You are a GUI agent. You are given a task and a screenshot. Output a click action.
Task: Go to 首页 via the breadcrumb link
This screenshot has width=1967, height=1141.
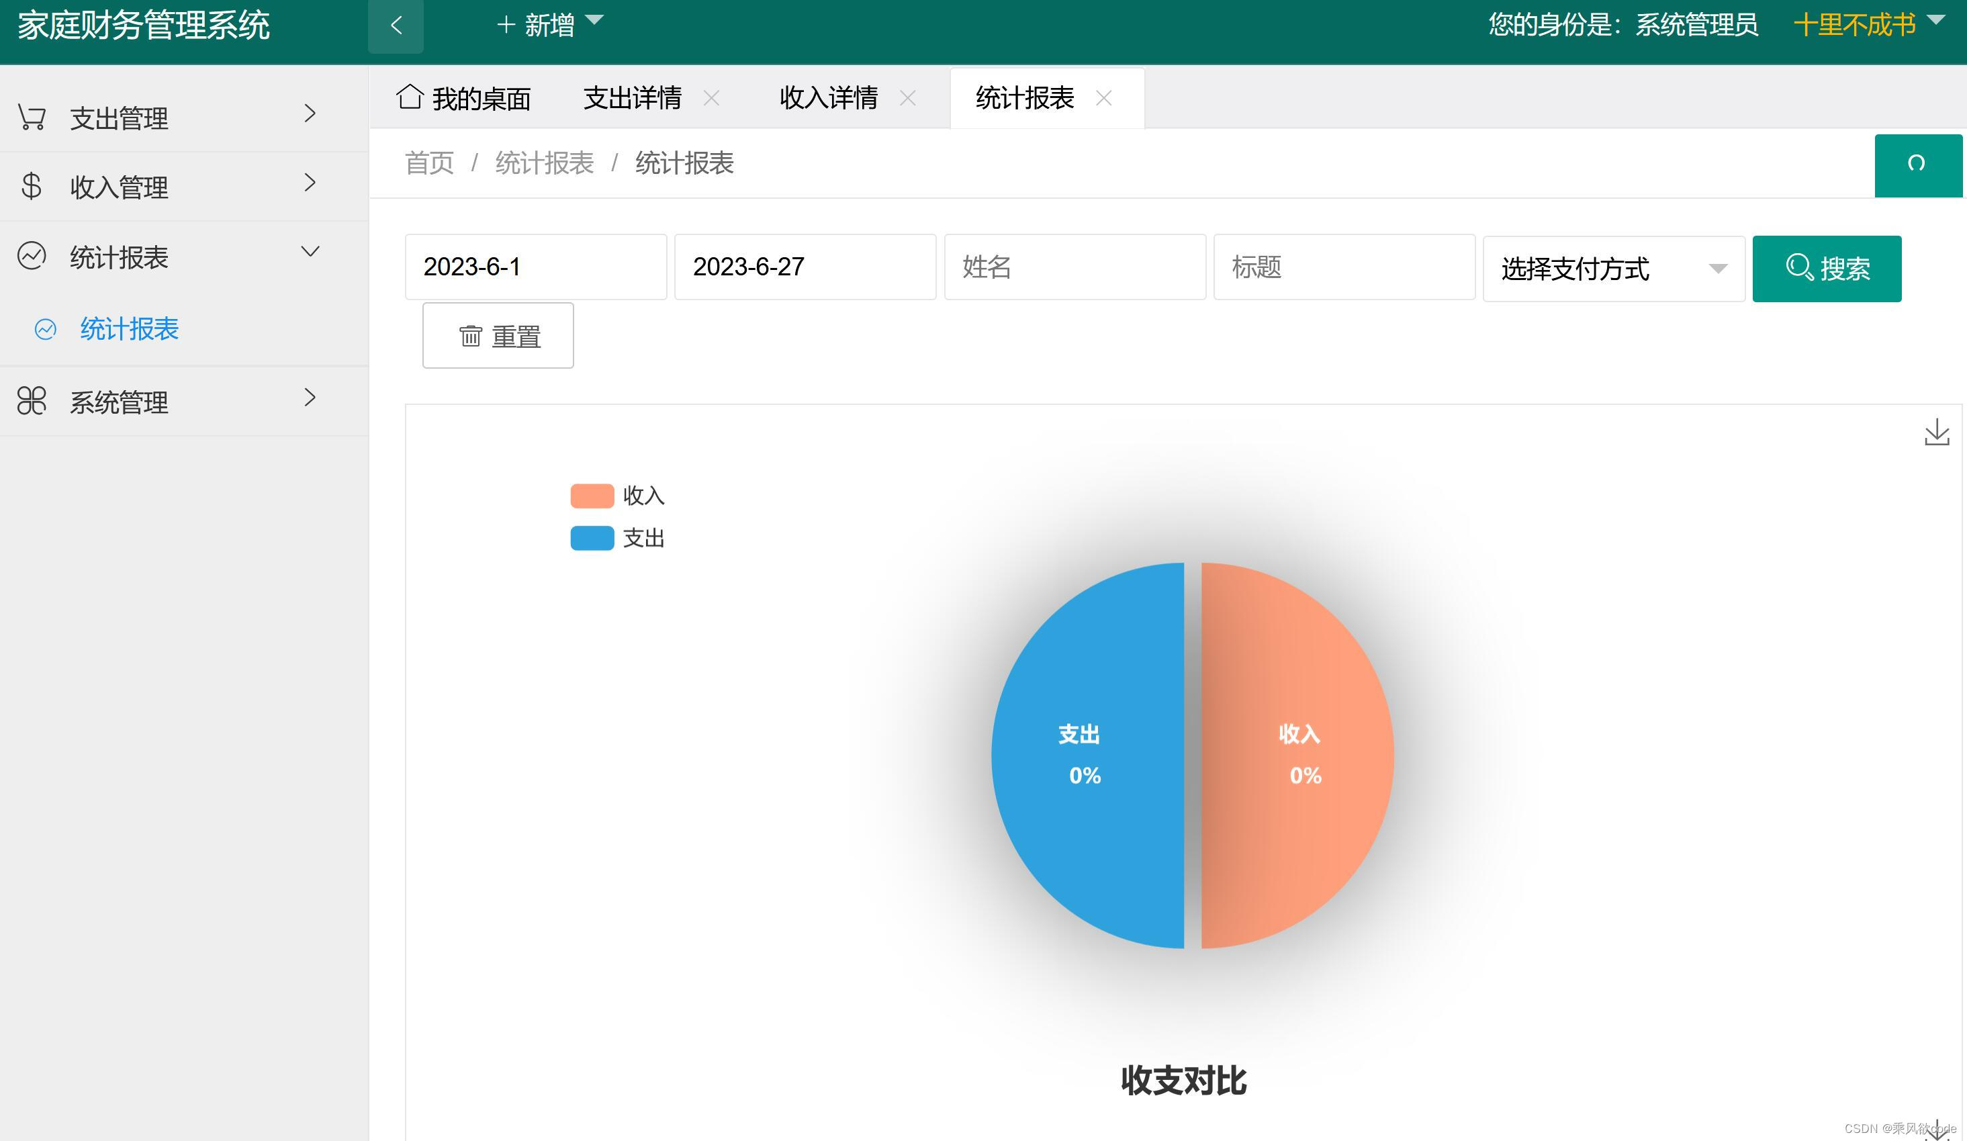pyautogui.click(x=428, y=164)
